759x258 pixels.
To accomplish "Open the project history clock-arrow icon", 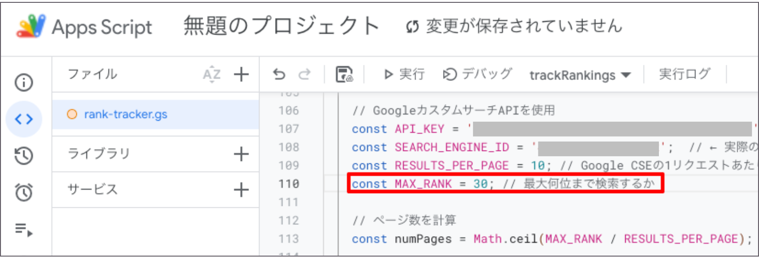I will click(x=24, y=156).
